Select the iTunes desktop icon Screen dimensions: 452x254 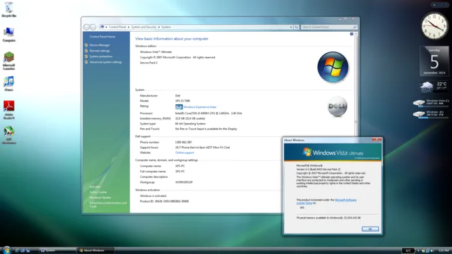[x=9, y=84]
